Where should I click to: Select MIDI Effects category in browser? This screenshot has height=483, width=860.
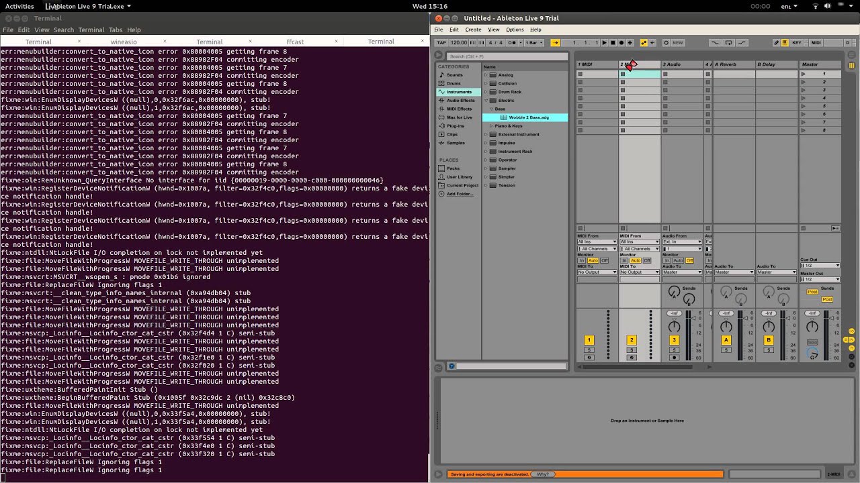click(459, 109)
